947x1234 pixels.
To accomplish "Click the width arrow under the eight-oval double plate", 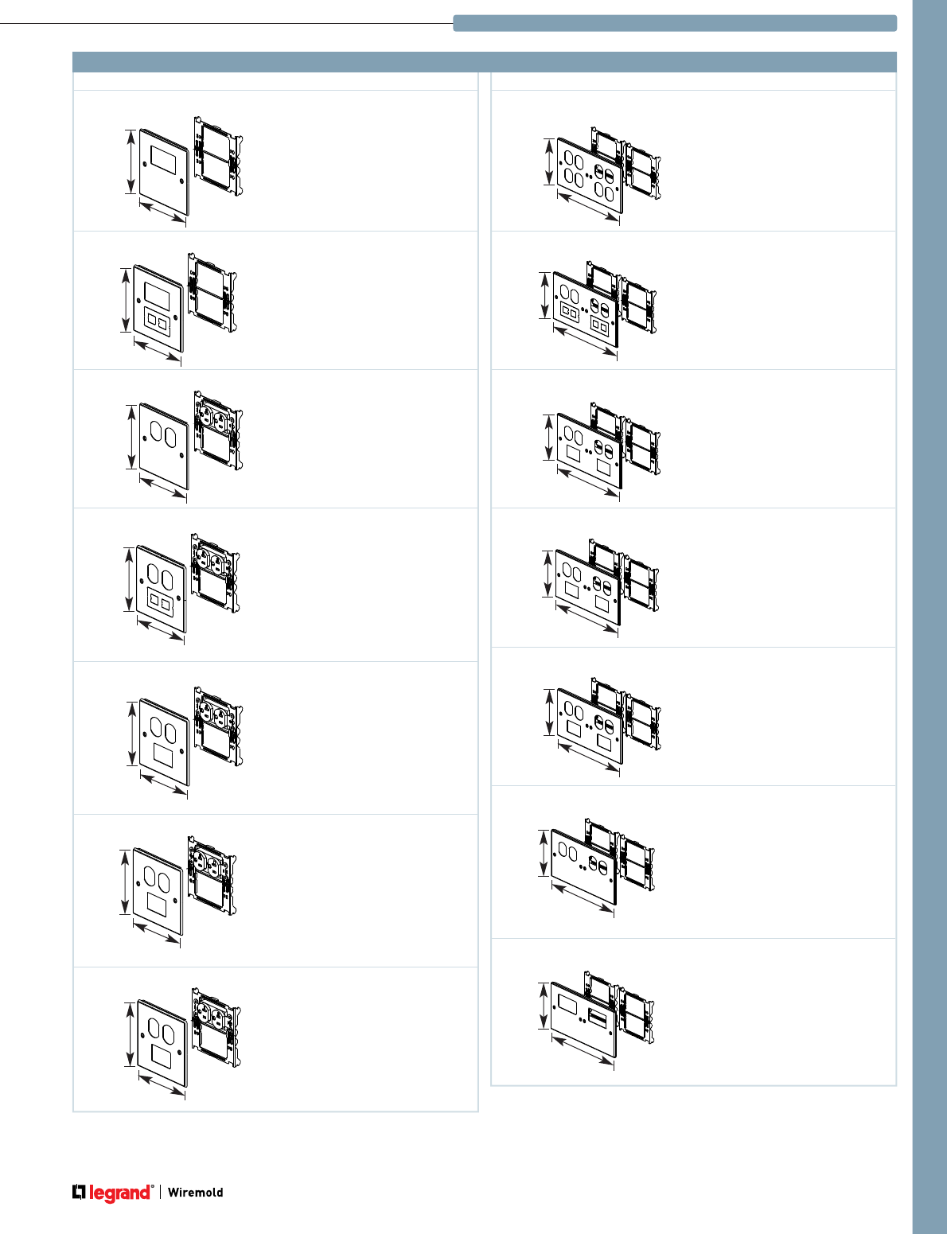I will pyautogui.click(x=590, y=206).
